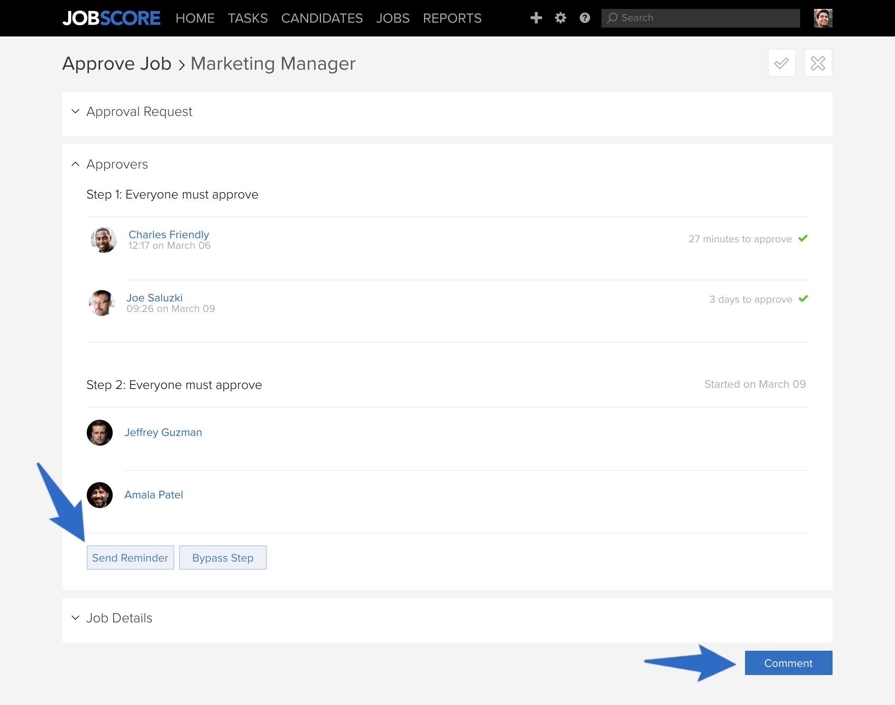The height and width of the screenshot is (705, 895).
Task: Click the blue Comment button
Action: coord(788,663)
